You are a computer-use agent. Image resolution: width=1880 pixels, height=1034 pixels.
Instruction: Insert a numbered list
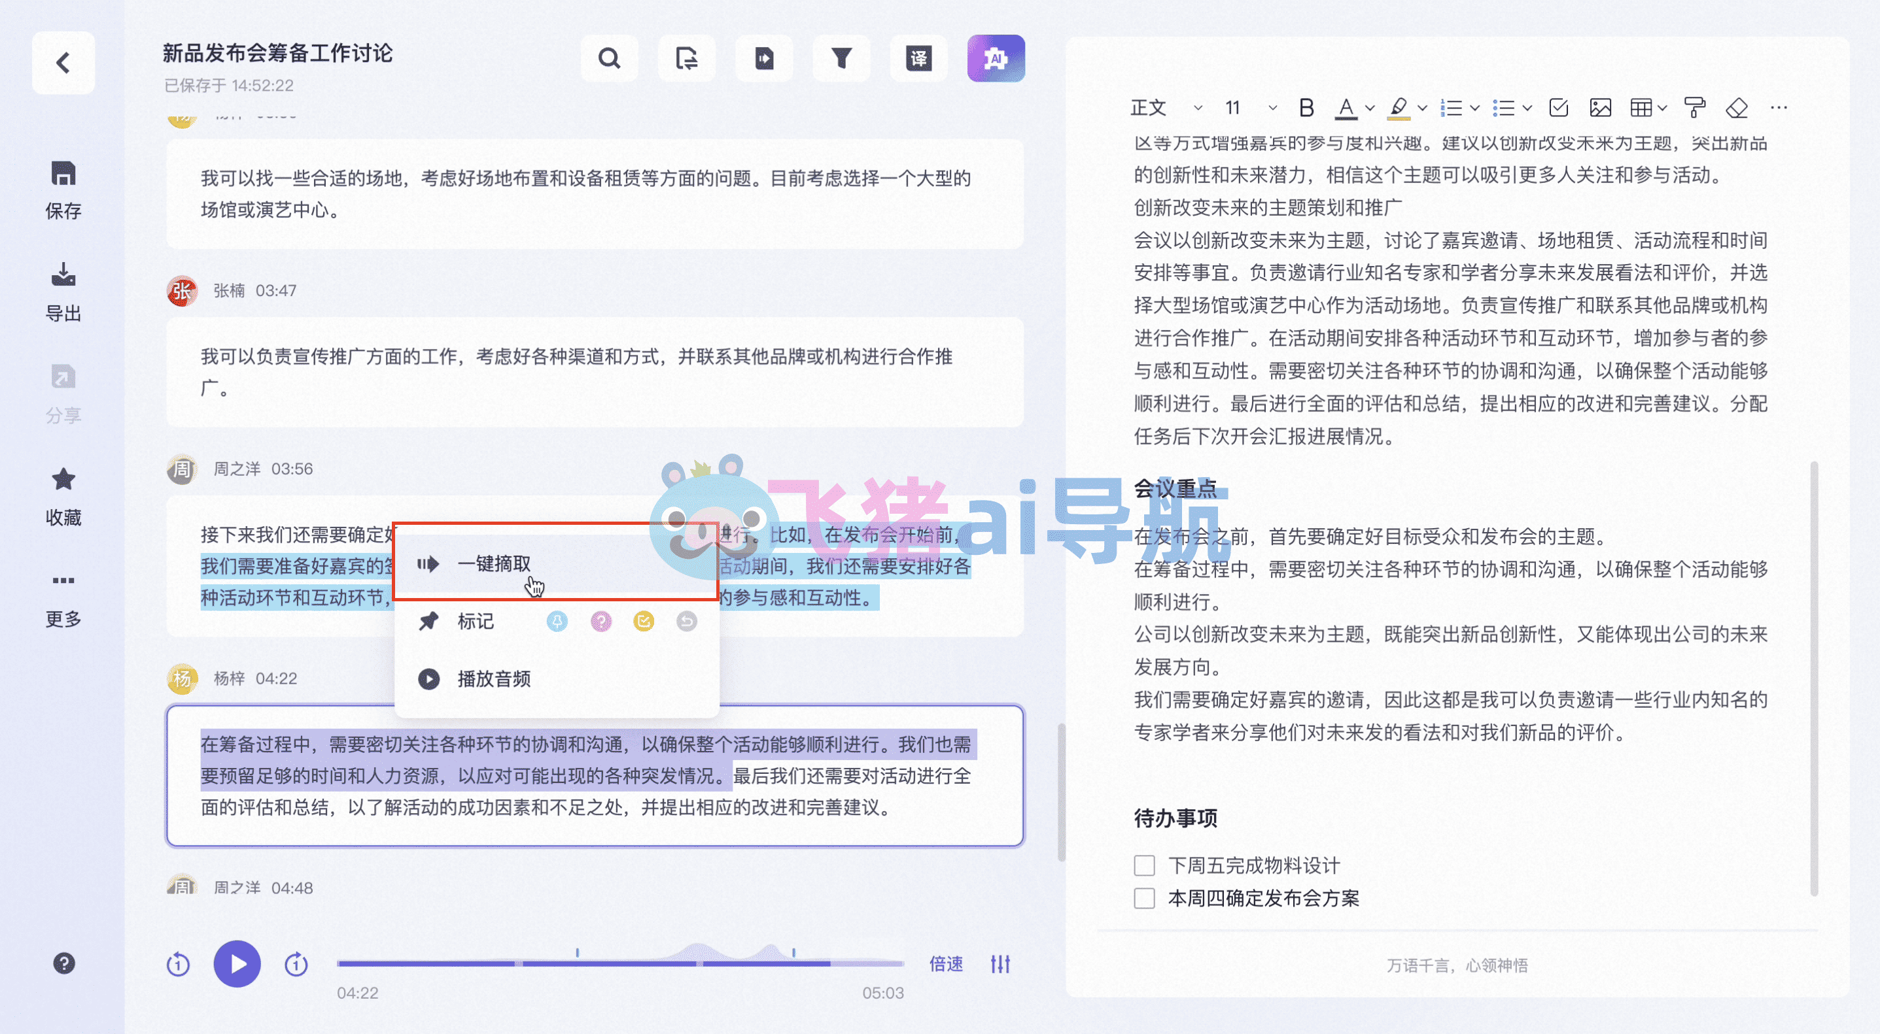[x=1451, y=108]
